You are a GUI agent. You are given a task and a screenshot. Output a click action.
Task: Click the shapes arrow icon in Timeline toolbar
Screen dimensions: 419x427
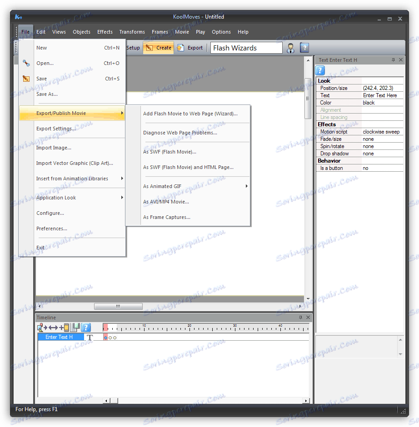click(x=42, y=328)
